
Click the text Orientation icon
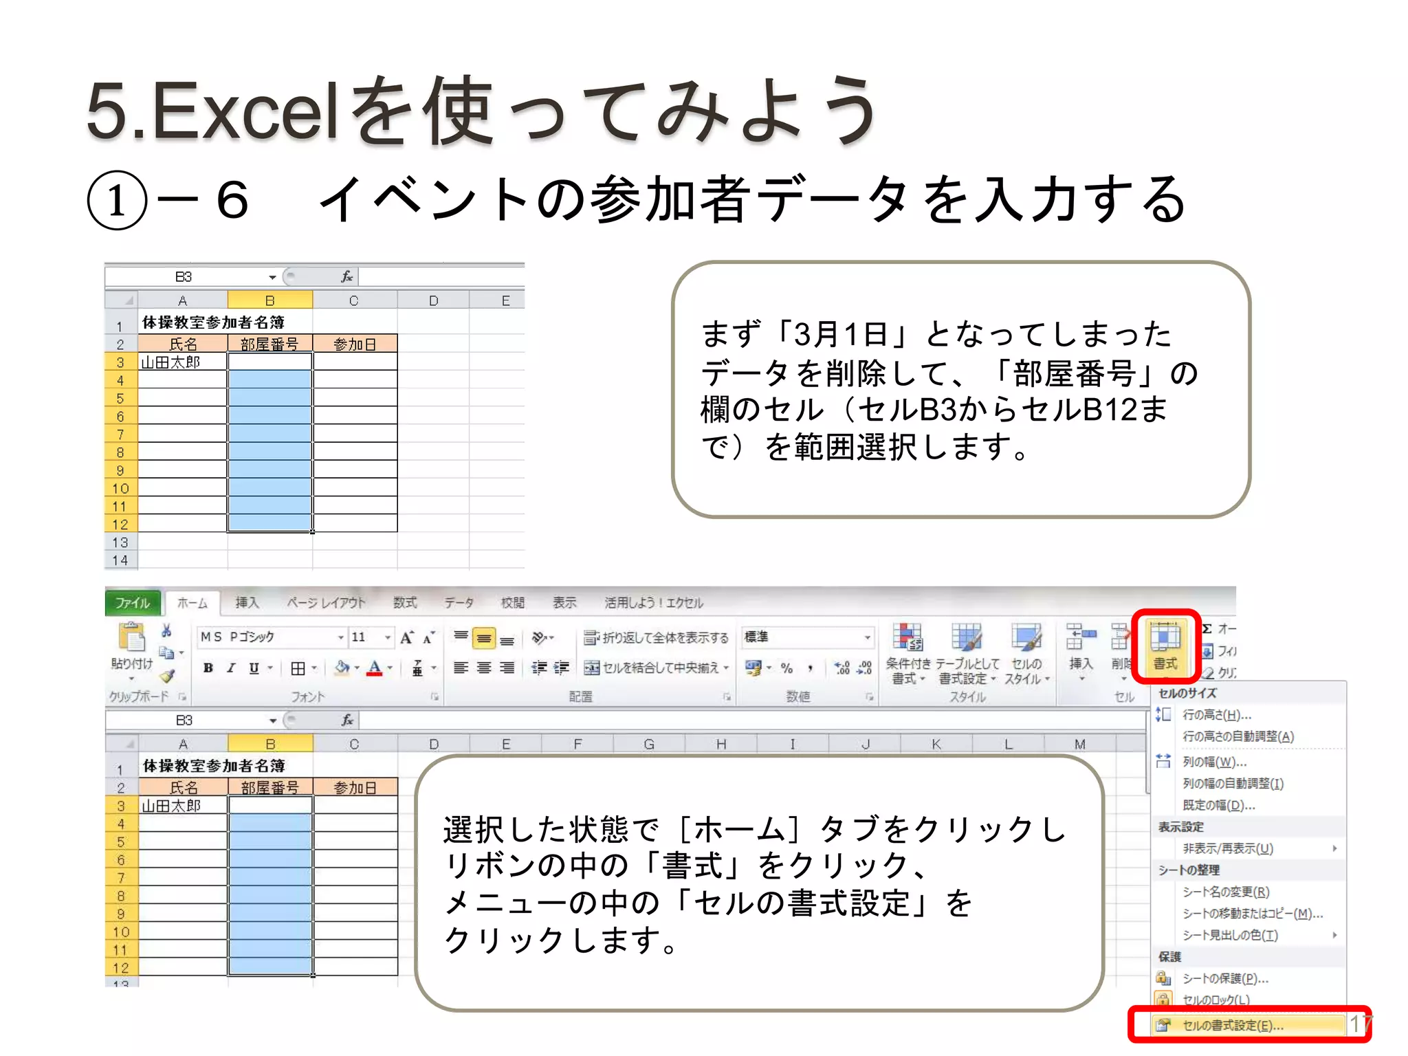539,638
